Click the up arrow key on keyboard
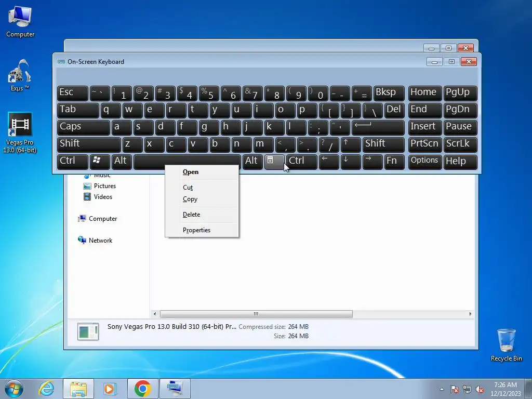 point(351,144)
